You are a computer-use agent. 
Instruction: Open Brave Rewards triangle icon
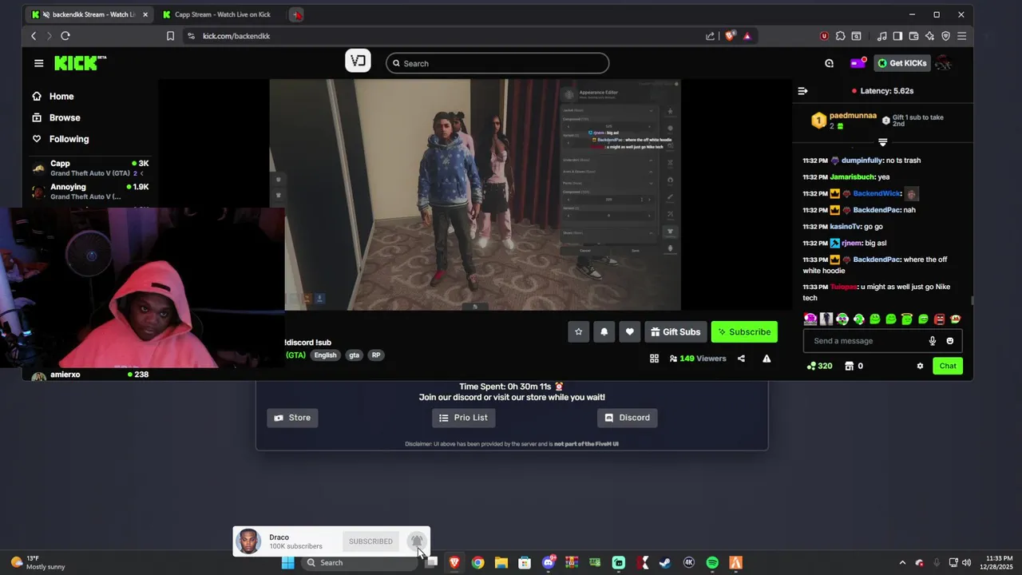(x=747, y=36)
